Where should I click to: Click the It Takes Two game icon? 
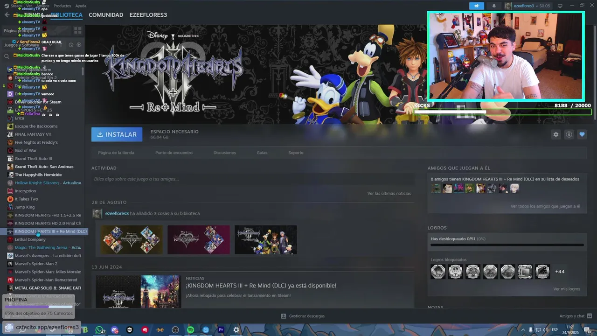point(10,199)
